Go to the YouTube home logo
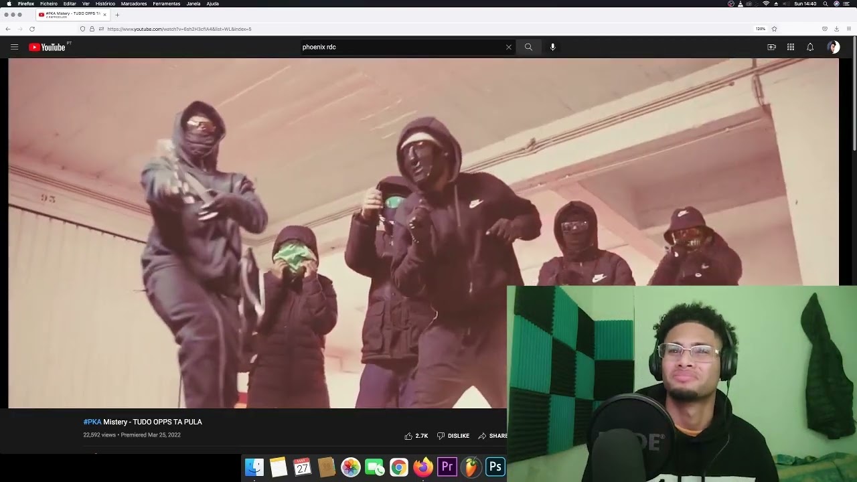857x482 pixels. click(47, 47)
